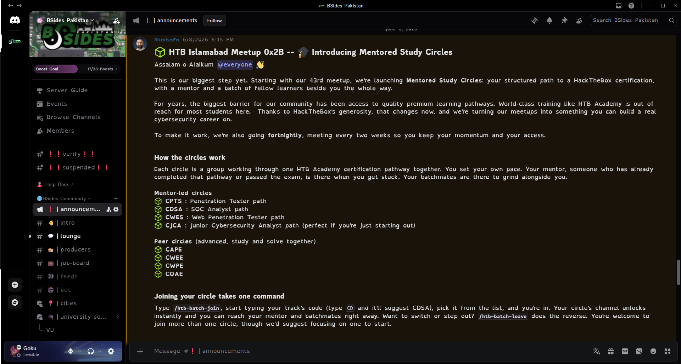Viewport: 681px width, 364px height.
Task: Open the member list icon in header
Action: [x=579, y=21]
